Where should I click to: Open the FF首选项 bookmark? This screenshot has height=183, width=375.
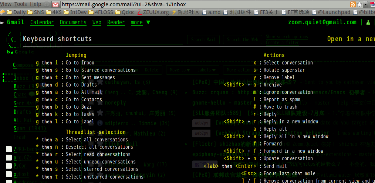pyautogui.click(x=295, y=12)
